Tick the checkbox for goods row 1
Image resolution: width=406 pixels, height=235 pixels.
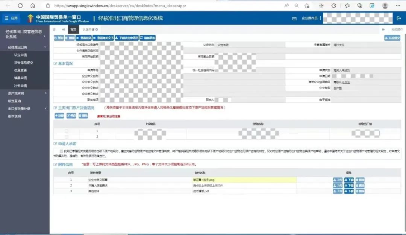point(67,131)
